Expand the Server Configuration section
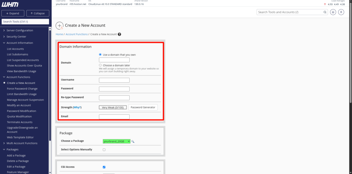Viewport: 352px width, 174px height. coord(20,30)
